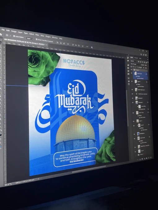Open the workspace switcher icon
Viewport: 158px width, 210px height.
(146, 55)
